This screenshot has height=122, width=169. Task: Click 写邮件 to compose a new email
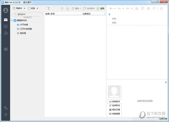(18, 8)
